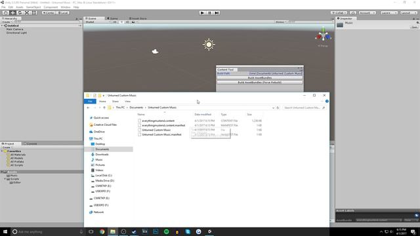
Task: Click the Explorer up-folder arrow
Action: pos(104,108)
